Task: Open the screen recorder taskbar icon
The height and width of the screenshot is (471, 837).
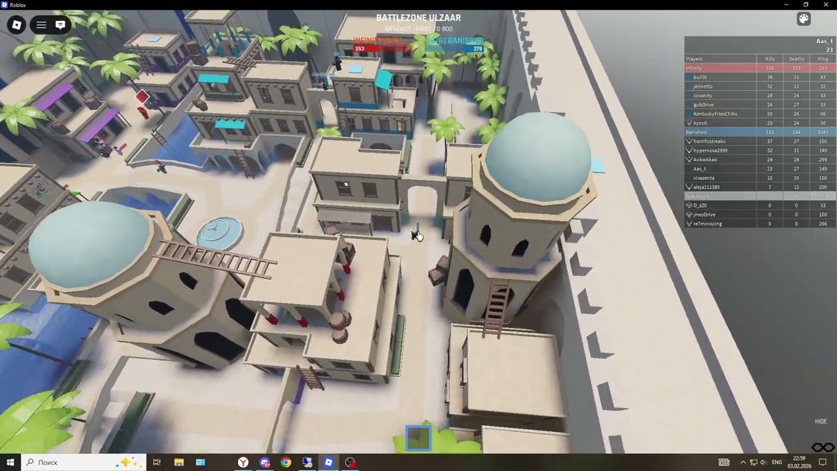Action: [350, 462]
